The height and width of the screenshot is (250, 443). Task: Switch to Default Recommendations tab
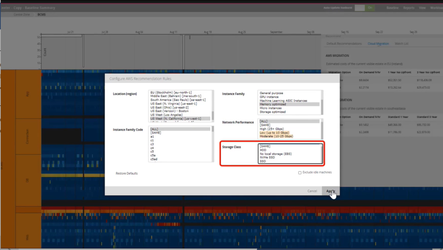[x=344, y=44]
